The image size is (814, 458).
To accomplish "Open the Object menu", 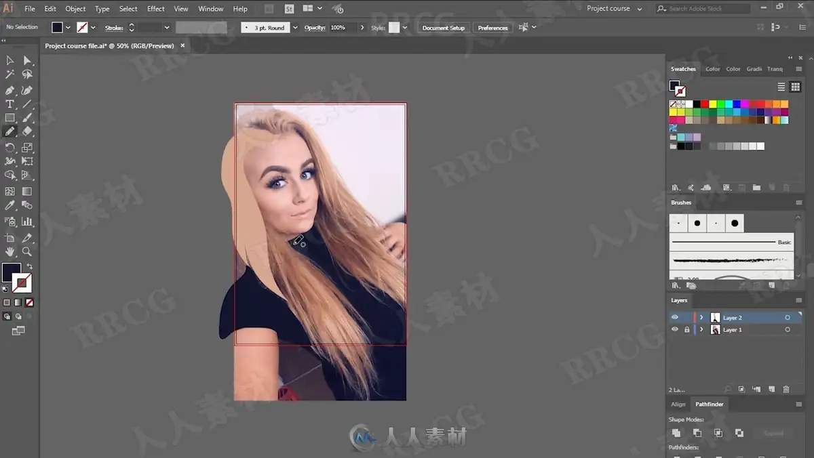I will click(x=75, y=9).
